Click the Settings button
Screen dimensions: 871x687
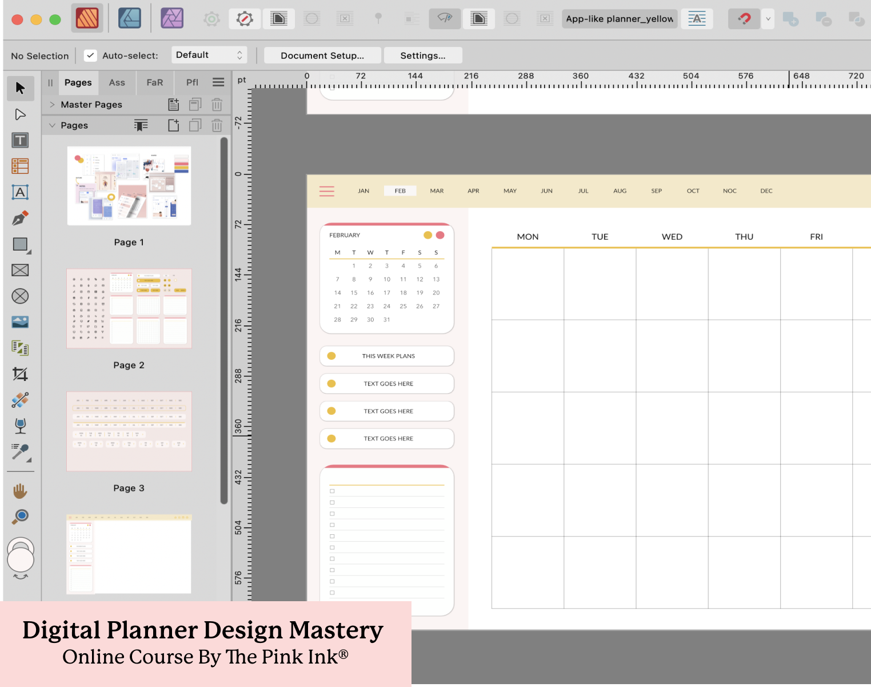tap(423, 55)
